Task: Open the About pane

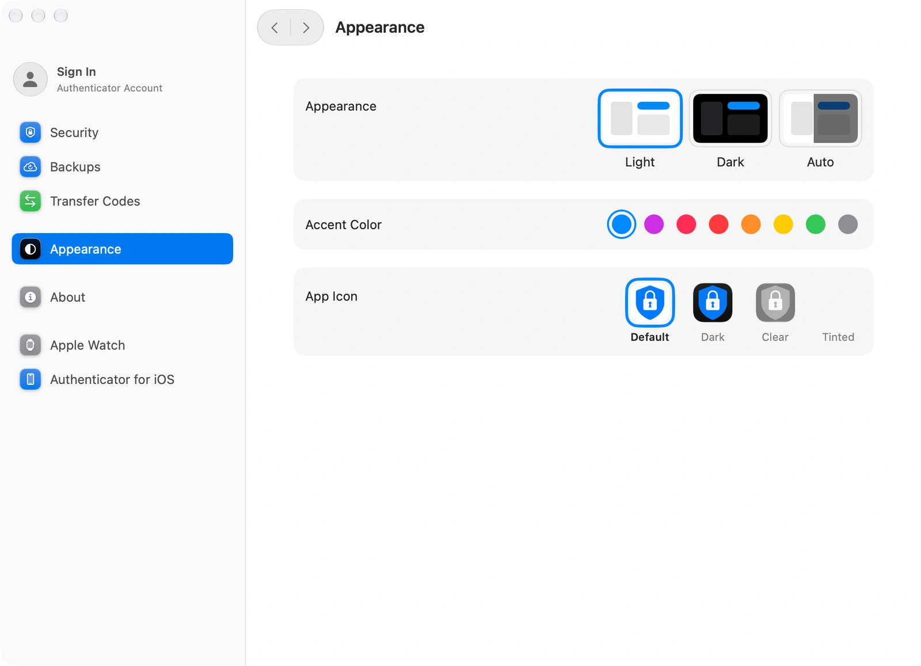Action: click(x=122, y=297)
